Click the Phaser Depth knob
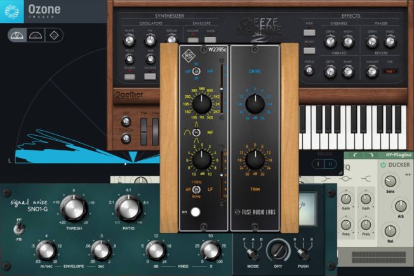 [372, 42]
